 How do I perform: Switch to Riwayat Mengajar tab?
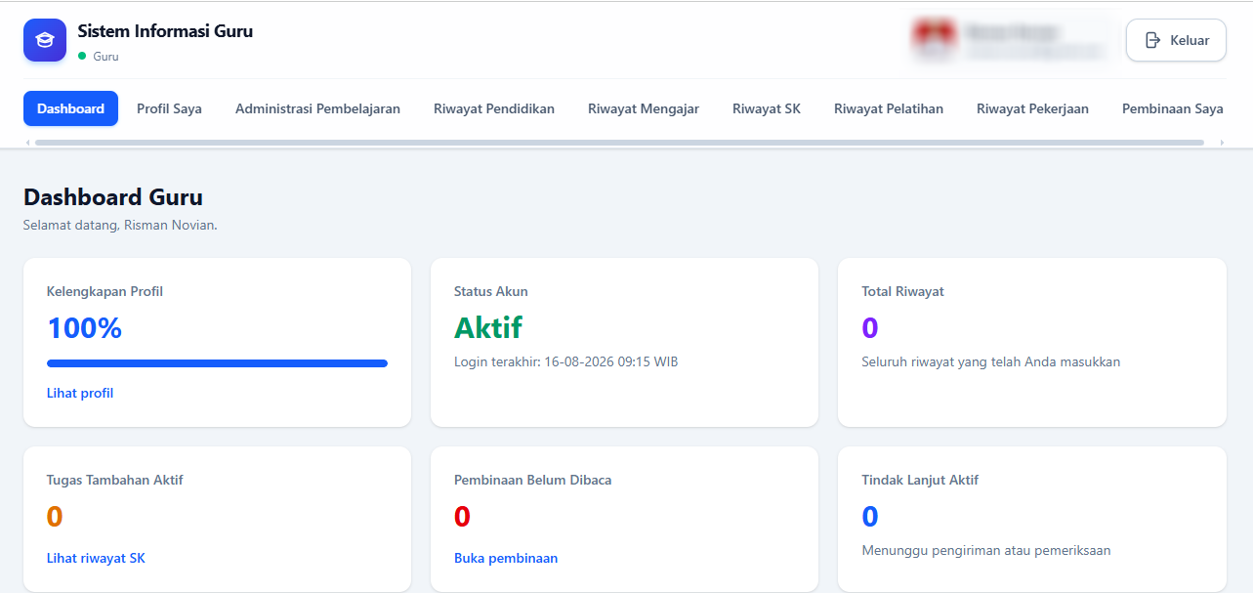pyautogui.click(x=644, y=108)
